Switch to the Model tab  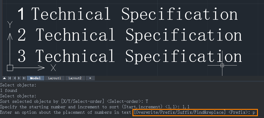[35, 78]
